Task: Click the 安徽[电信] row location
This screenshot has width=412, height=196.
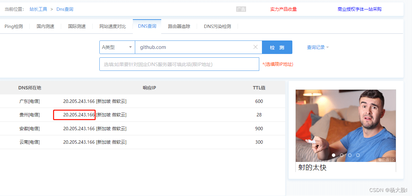Action: pyautogui.click(x=30, y=129)
